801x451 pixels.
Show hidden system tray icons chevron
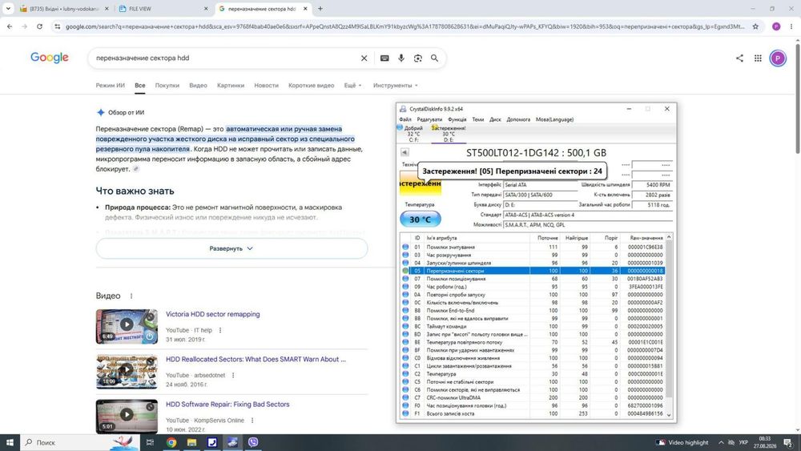[722, 442]
